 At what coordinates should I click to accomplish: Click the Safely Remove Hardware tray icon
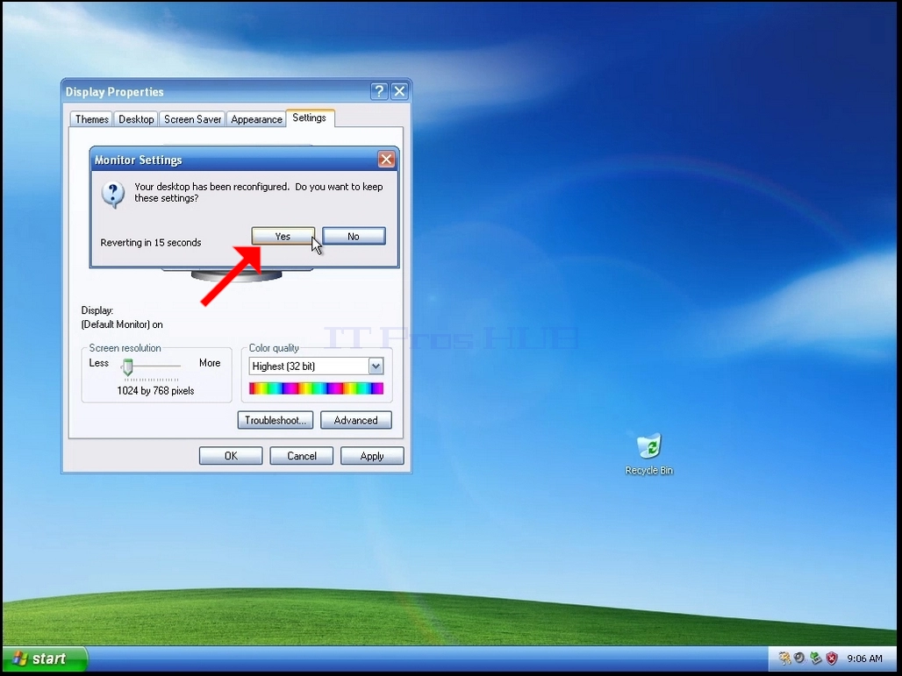[x=815, y=658]
